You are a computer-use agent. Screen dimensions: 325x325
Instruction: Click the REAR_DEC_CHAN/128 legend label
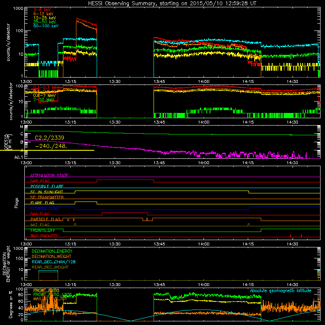tap(54, 262)
